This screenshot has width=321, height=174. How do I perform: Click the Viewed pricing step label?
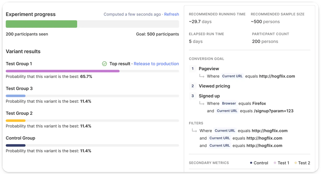pyautogui.click(x=214, y=86)
